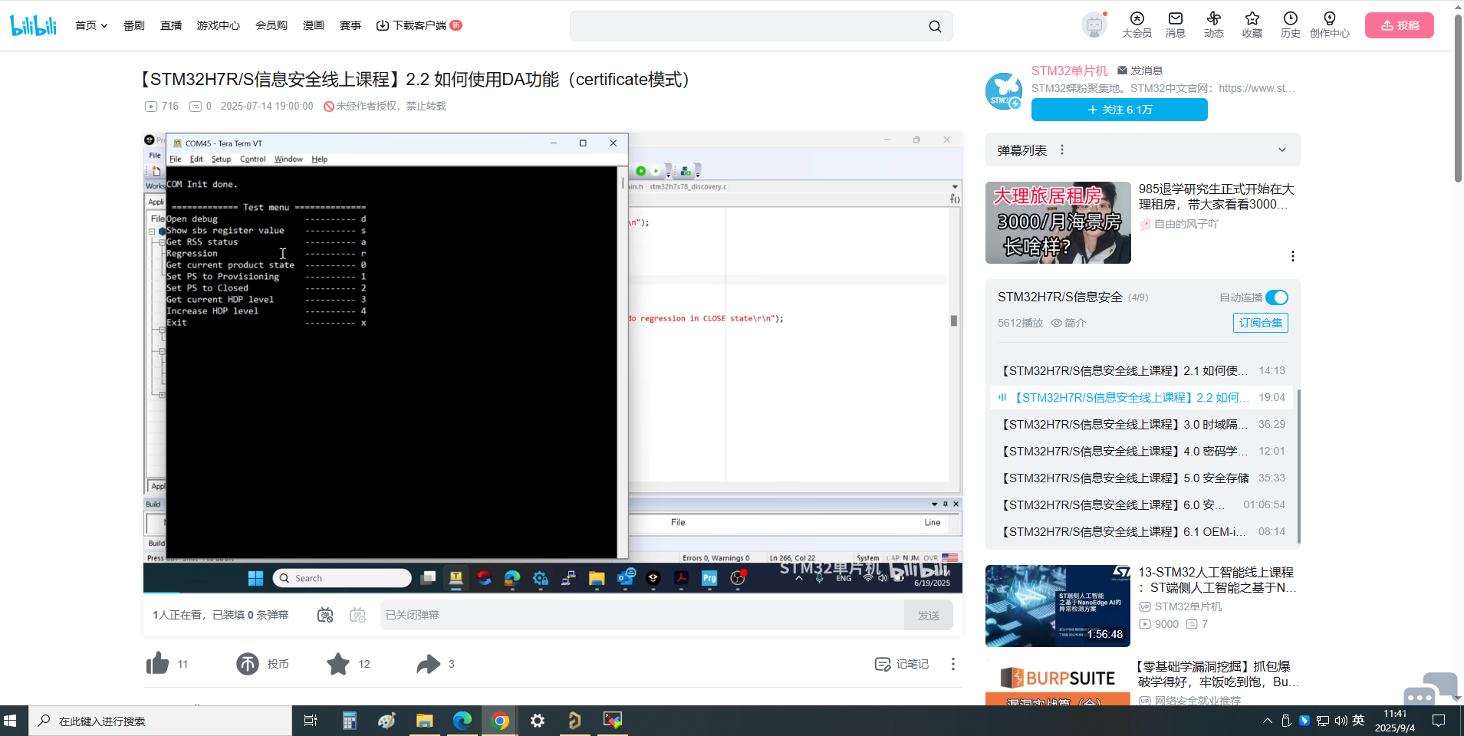Click the pink 投稿 upload button
Image resolution: width=1464 pixels, height=736 pixels.
coord(1400,25)
